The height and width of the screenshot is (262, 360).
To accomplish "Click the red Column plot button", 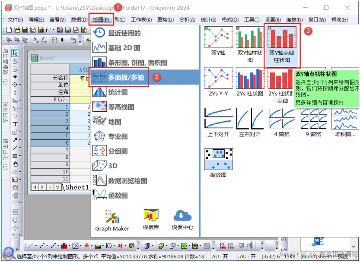I will [x=64, y=246].
